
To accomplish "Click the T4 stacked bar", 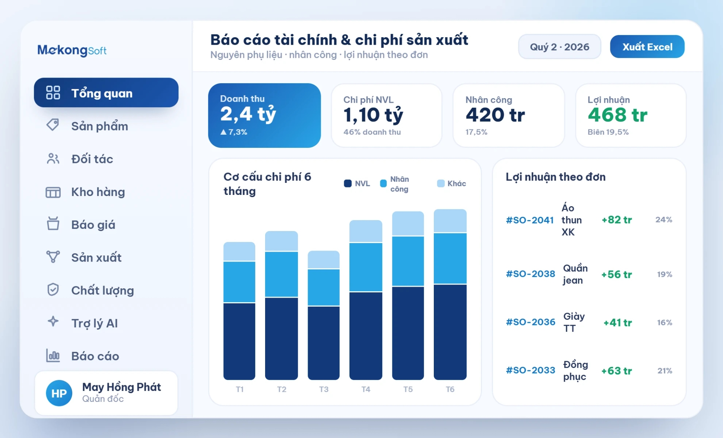I will [366, 300].
